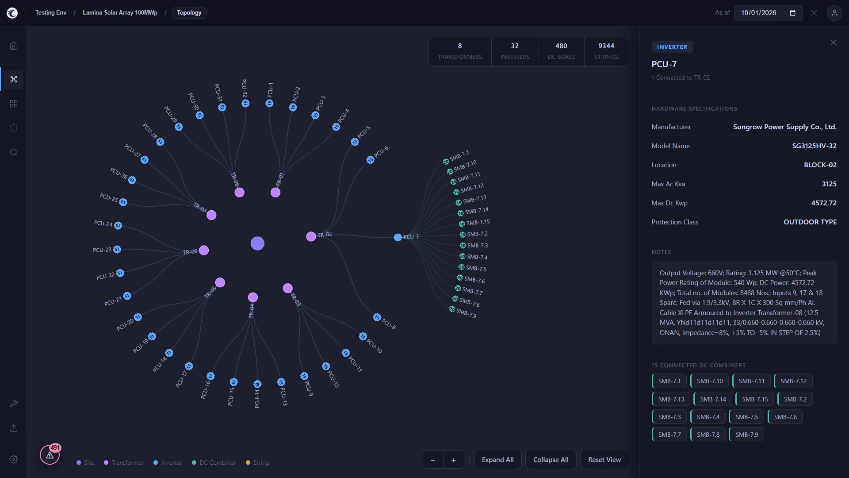Open the grid dashboard sidebar icon
Viewport: 849px width, 478px height.
(x=14, y=104)
